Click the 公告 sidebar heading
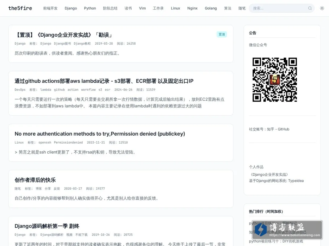The height and width of the screenshot is (246, 329). pos(253,33)
